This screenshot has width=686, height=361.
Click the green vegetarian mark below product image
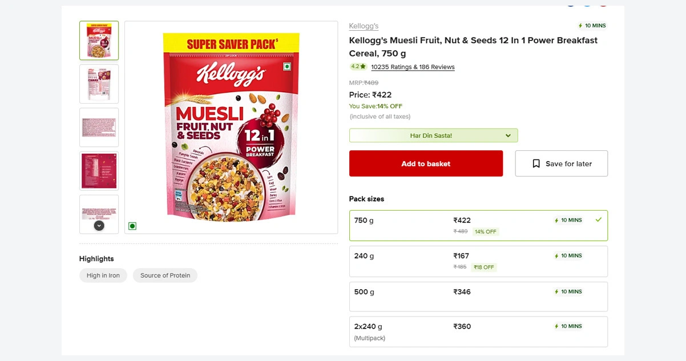pyautogui.click(x=132, y=226)
